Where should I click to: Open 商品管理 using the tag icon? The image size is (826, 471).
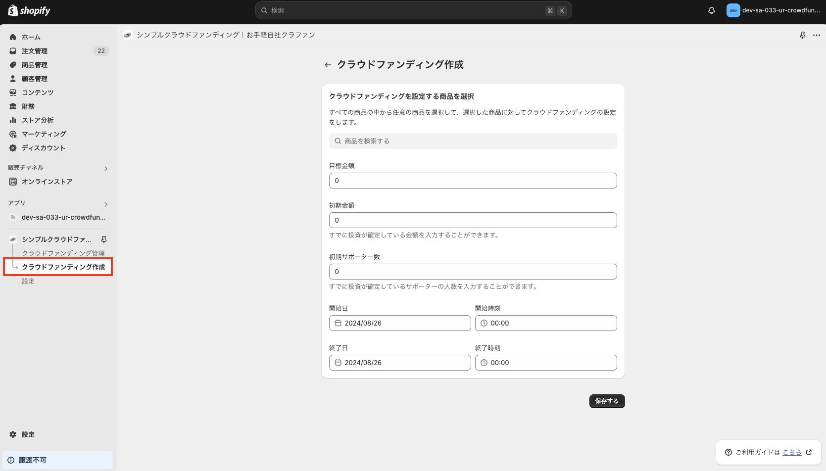pyautogui.click(x=13, y=64)
